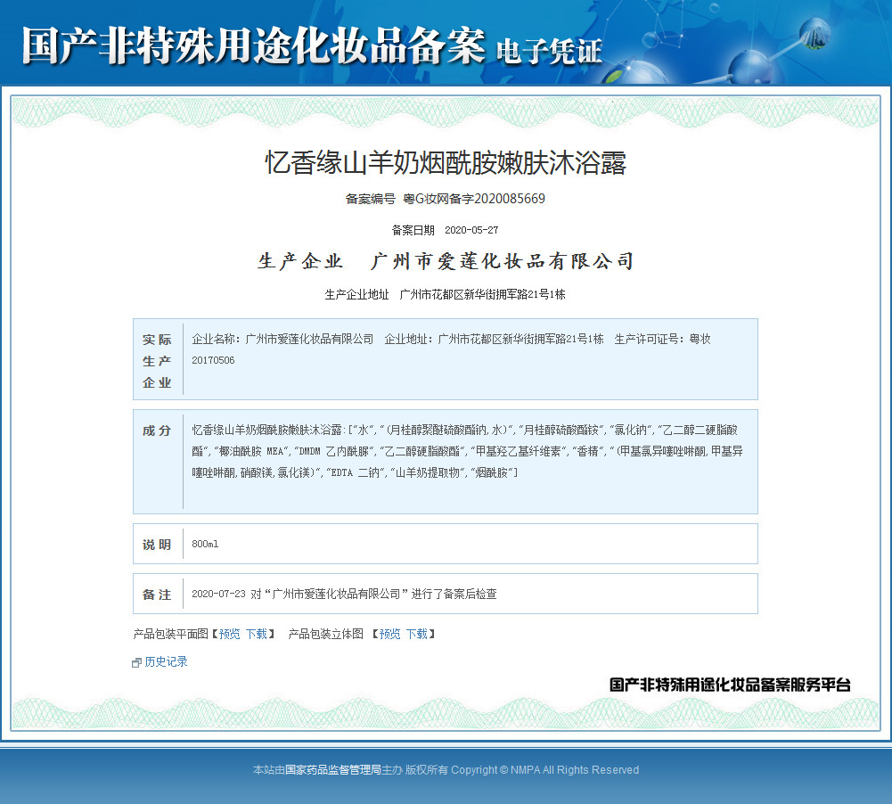Preview the 产品包装立体图 image
Viewport: 892px width, 804px height.
click(x=389, y=634)
